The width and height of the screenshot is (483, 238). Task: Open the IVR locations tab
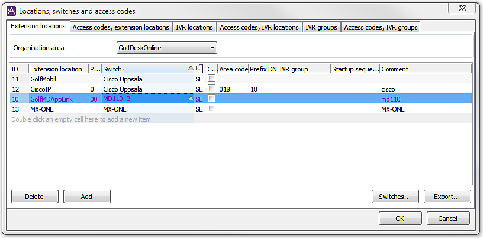(194, 27)
